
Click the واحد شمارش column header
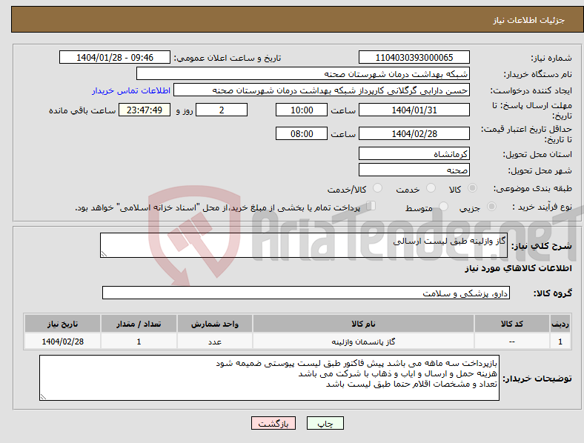[x=215, y=324]
